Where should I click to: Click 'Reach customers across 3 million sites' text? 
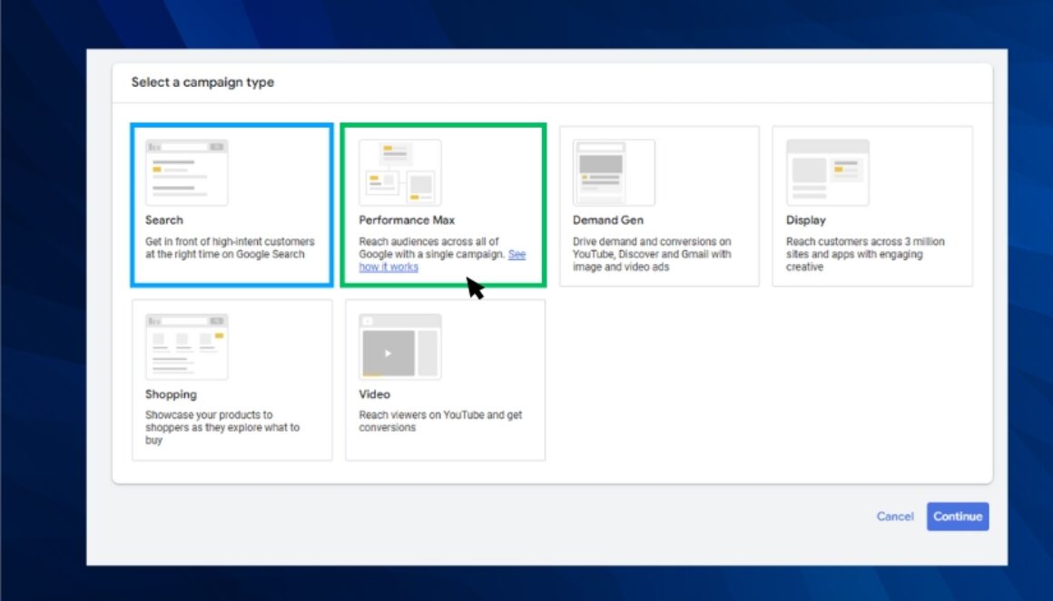click(x=865, y=254)
